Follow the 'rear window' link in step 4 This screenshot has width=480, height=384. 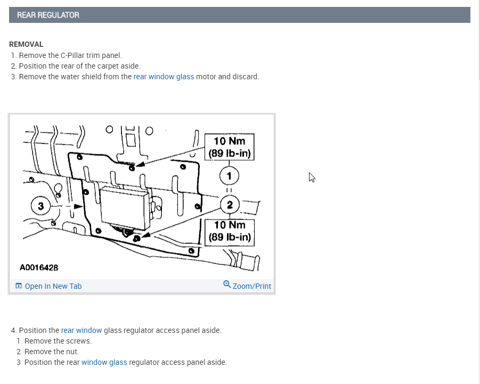pos(82,330)
